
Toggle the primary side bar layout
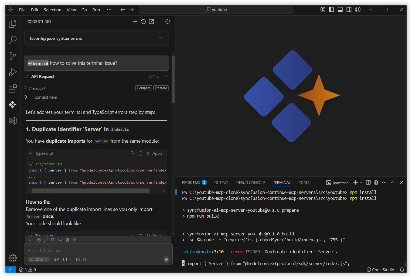pyautogui.click(x=332, y=9)
